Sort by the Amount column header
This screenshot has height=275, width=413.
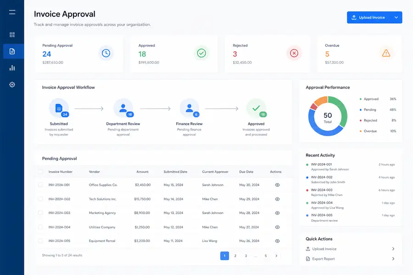tap(143, 171)
